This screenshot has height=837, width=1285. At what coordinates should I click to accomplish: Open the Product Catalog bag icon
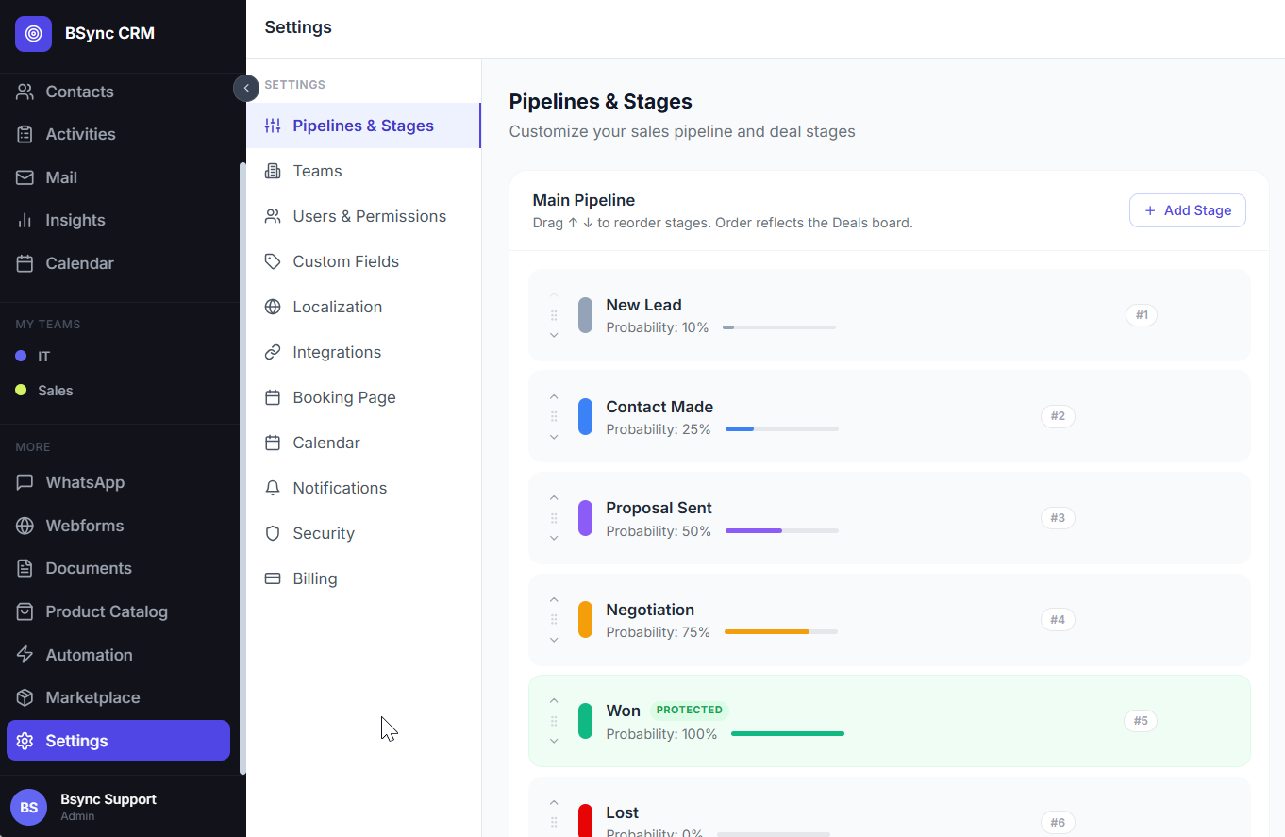(25, 611)
